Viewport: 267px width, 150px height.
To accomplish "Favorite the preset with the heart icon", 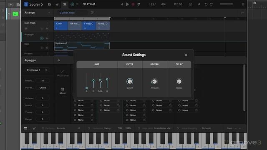I will [x=77, y=4].
